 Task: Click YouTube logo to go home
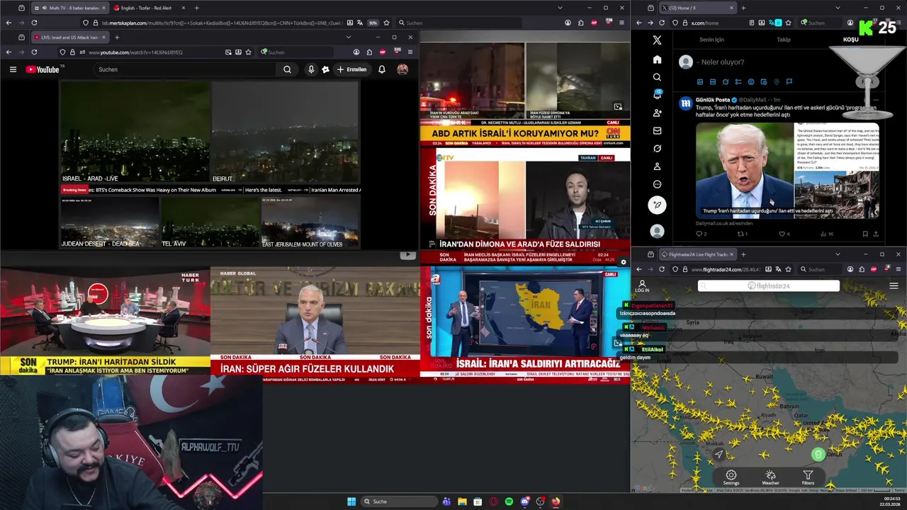(44, 69)
